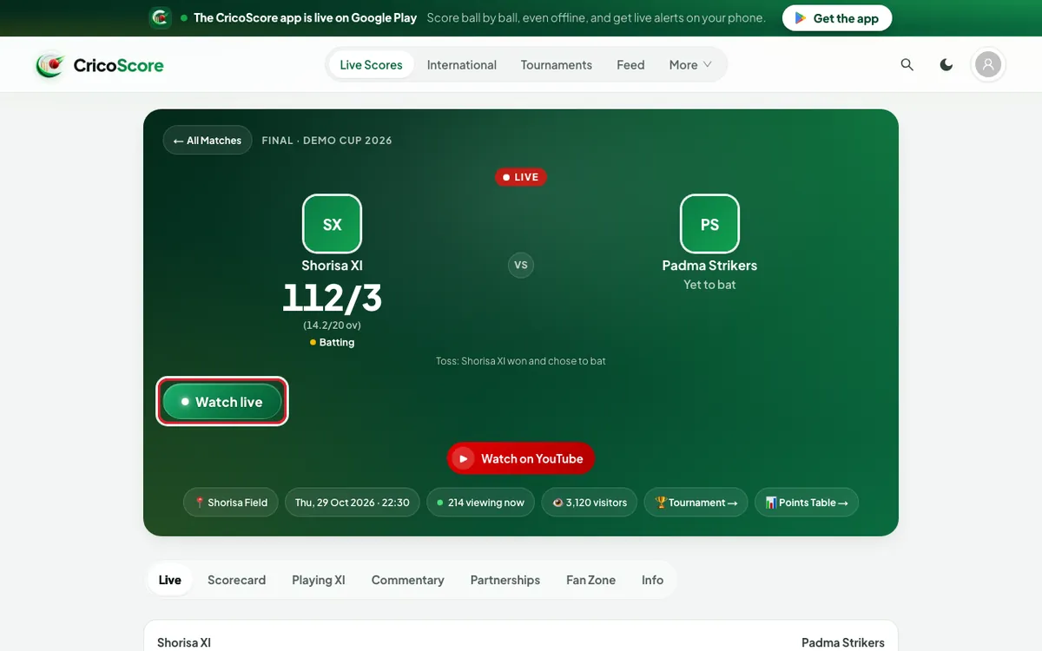Switch to the Fan Zone tab
This screenshot has height=651, width=1042.
tap(591, 580)
